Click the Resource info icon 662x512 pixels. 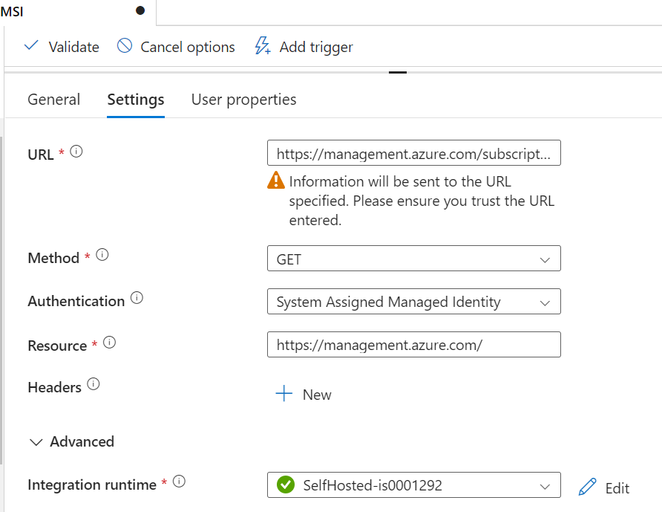tap(110, 343)
